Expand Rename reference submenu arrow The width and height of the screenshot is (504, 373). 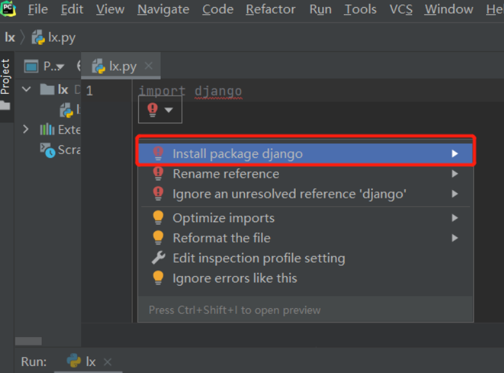pyautogui.click(x=455, y=173)
